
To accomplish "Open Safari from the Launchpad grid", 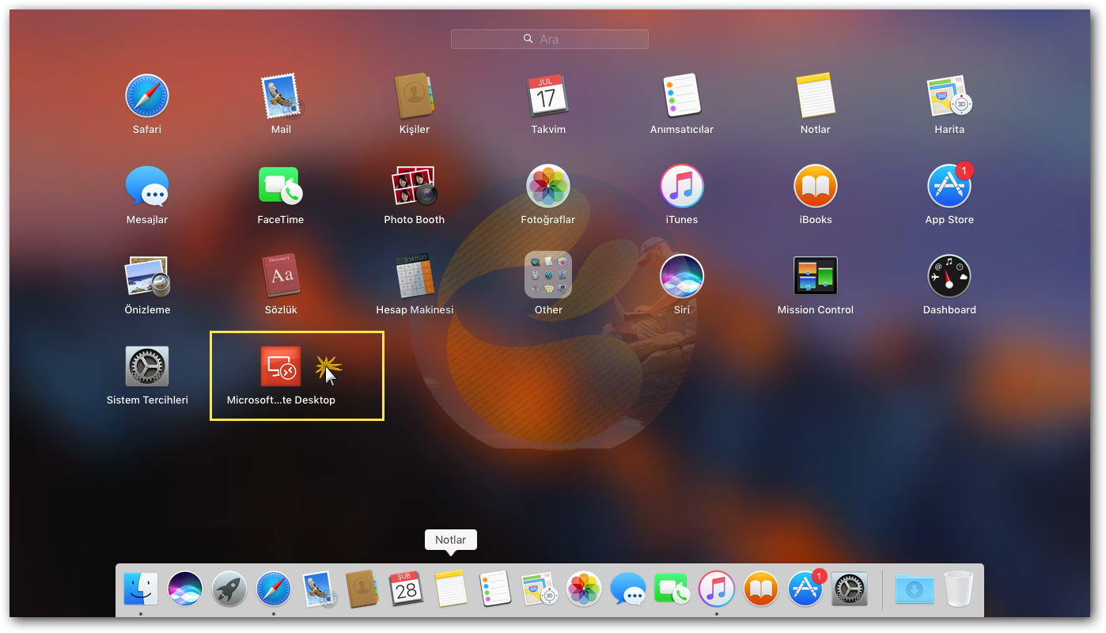I will point(147,97).
